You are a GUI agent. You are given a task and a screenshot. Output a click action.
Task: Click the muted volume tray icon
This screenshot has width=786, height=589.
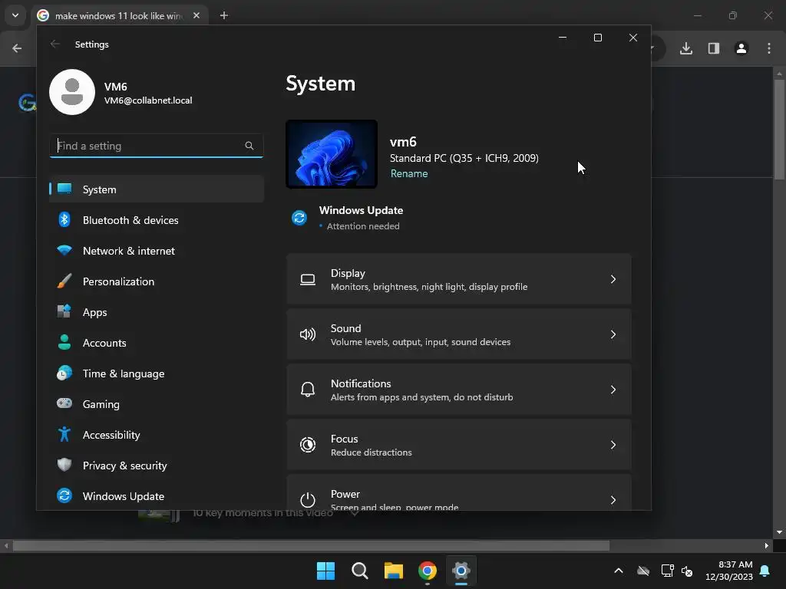(x=687, y=571)
